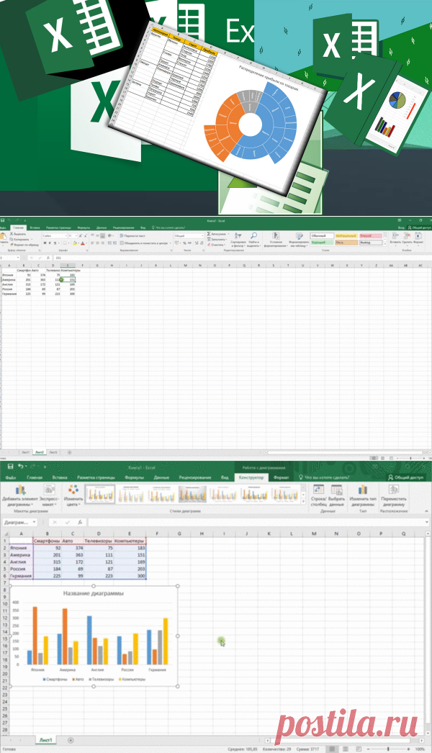This screenshot has width=432, height=753.
Task: Click formula bar input in lower window
Action: coord(255,522)
